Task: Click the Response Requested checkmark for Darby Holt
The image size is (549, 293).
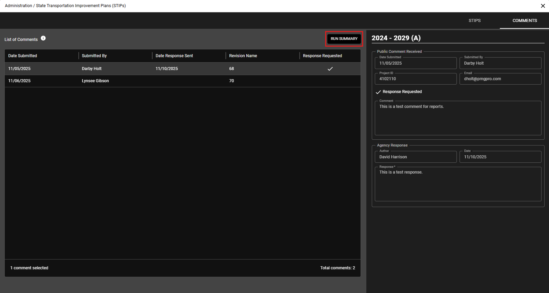Action: coord(330,69)
